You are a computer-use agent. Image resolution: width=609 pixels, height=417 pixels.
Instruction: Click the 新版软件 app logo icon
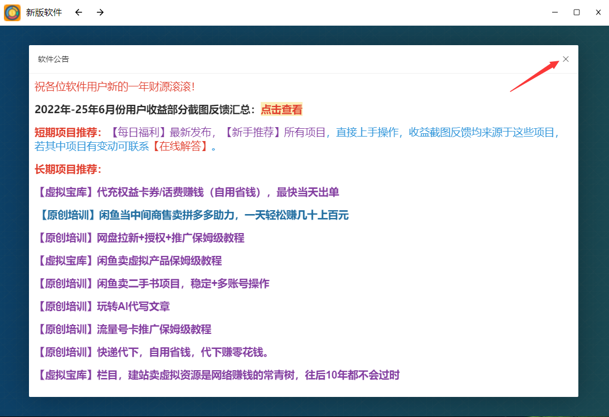pos(12,12)
